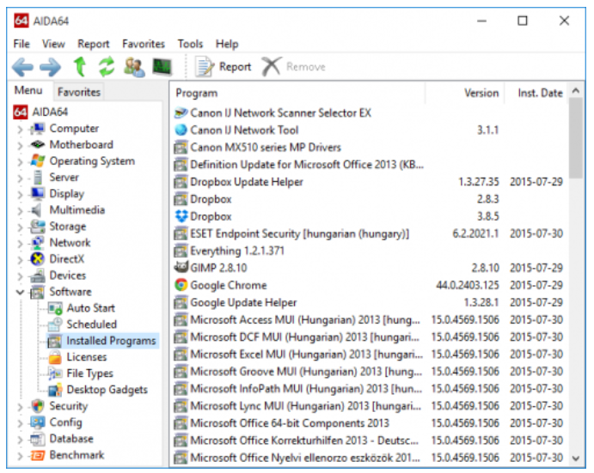Screen dimensions: 594x473
Task: Click the Report toolbar button
Action: coord(224,67)
